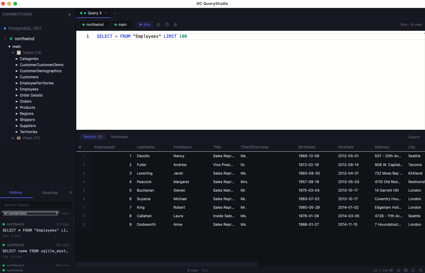Click the lightning format icon in the toolbar

(x=175, y=25)
